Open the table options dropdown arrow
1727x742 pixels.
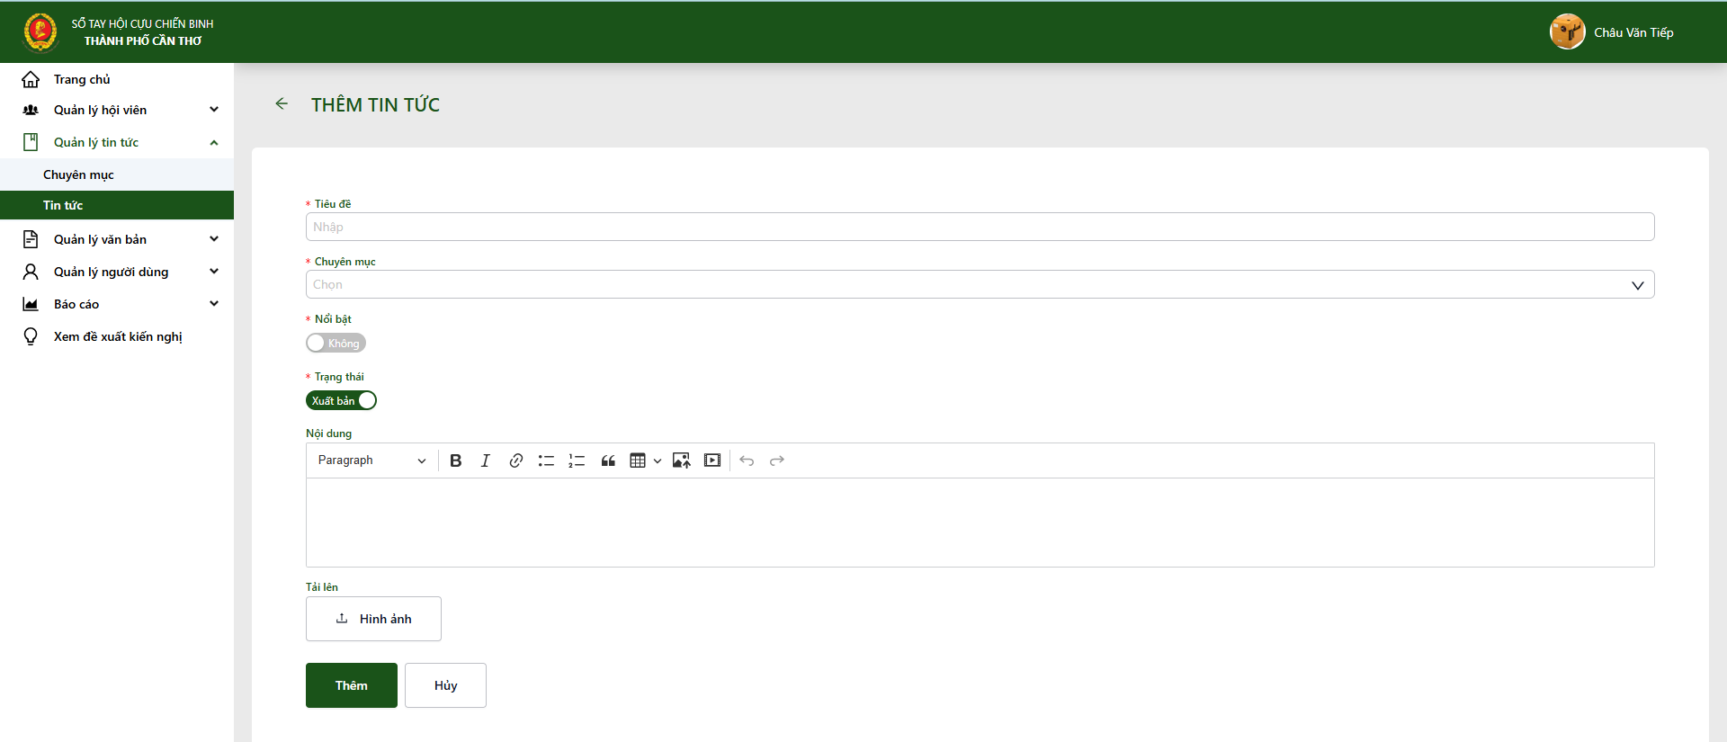658,460
